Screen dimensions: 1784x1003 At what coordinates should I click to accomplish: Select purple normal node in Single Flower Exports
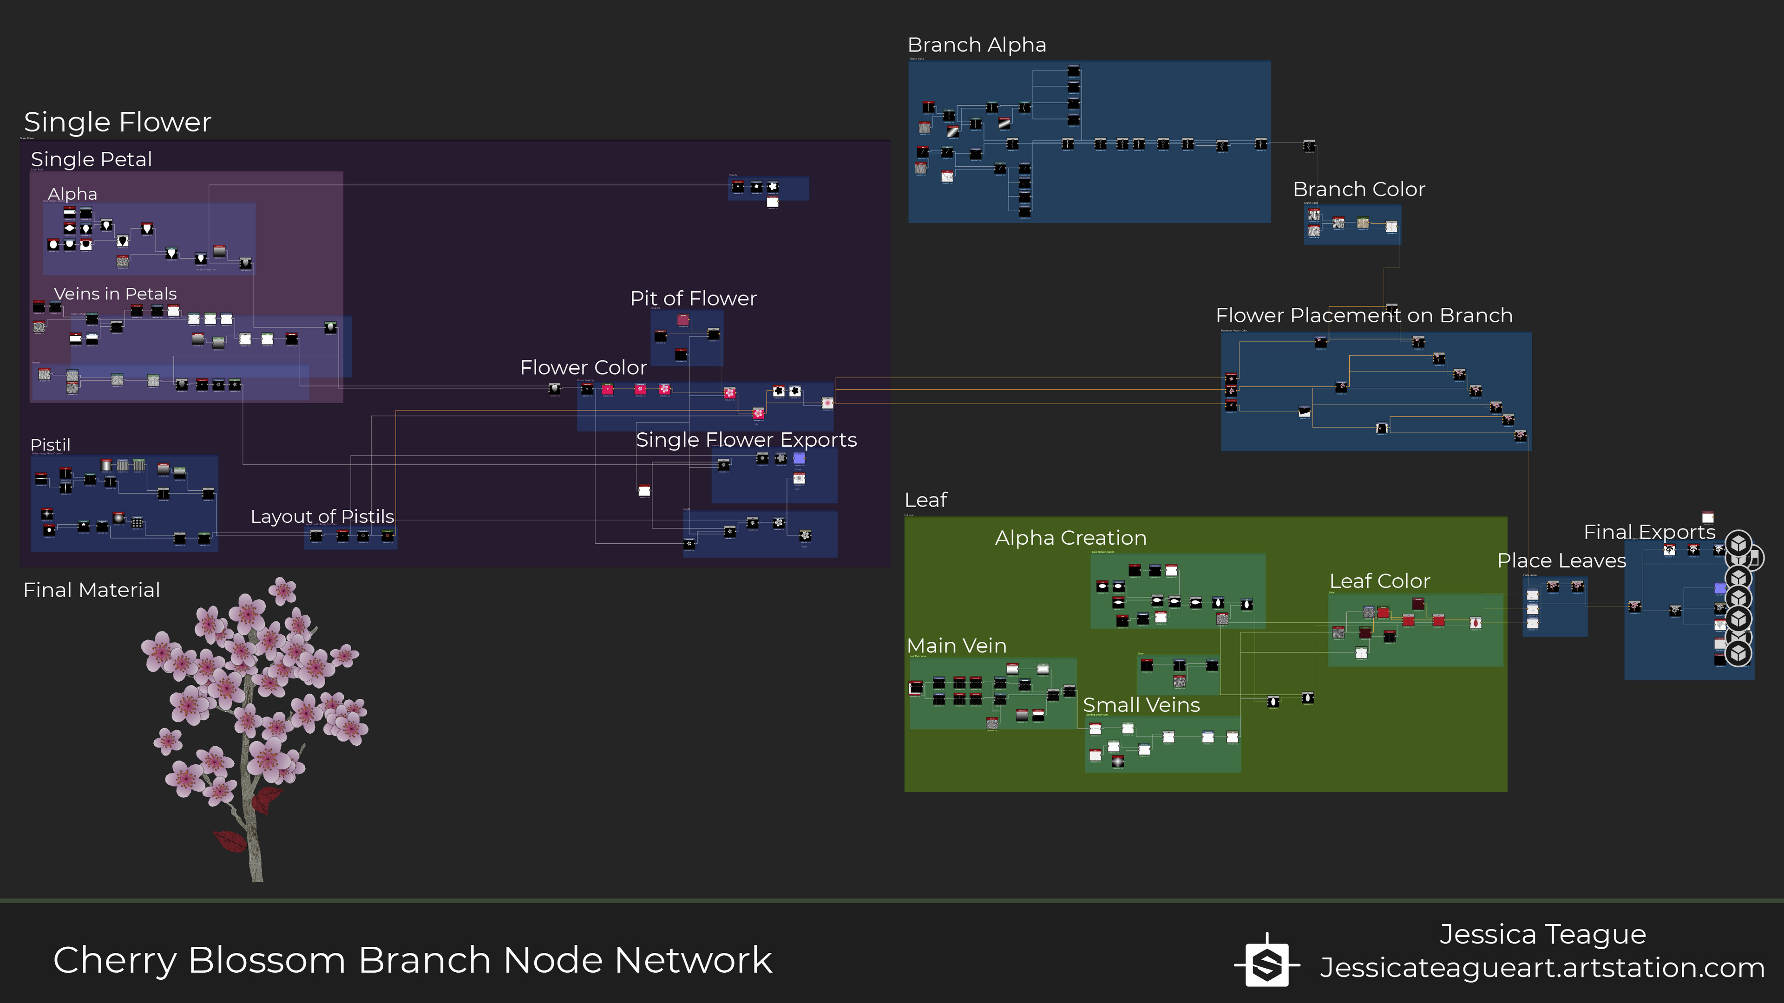[799, 458]
